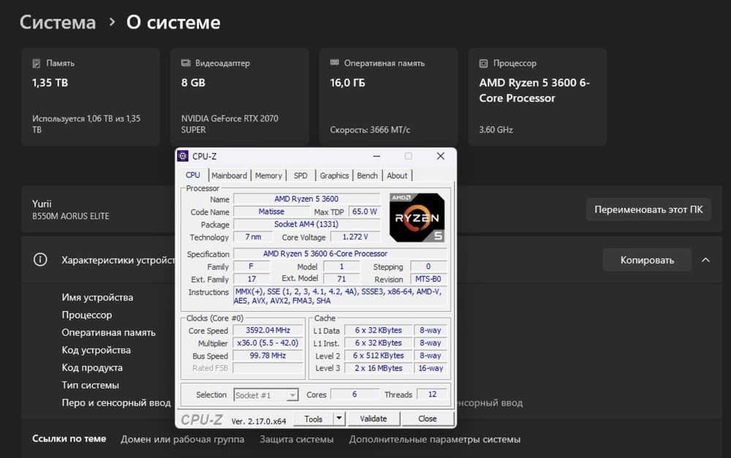
Task: Open Защита системы link
Action: tap(297, 439)
